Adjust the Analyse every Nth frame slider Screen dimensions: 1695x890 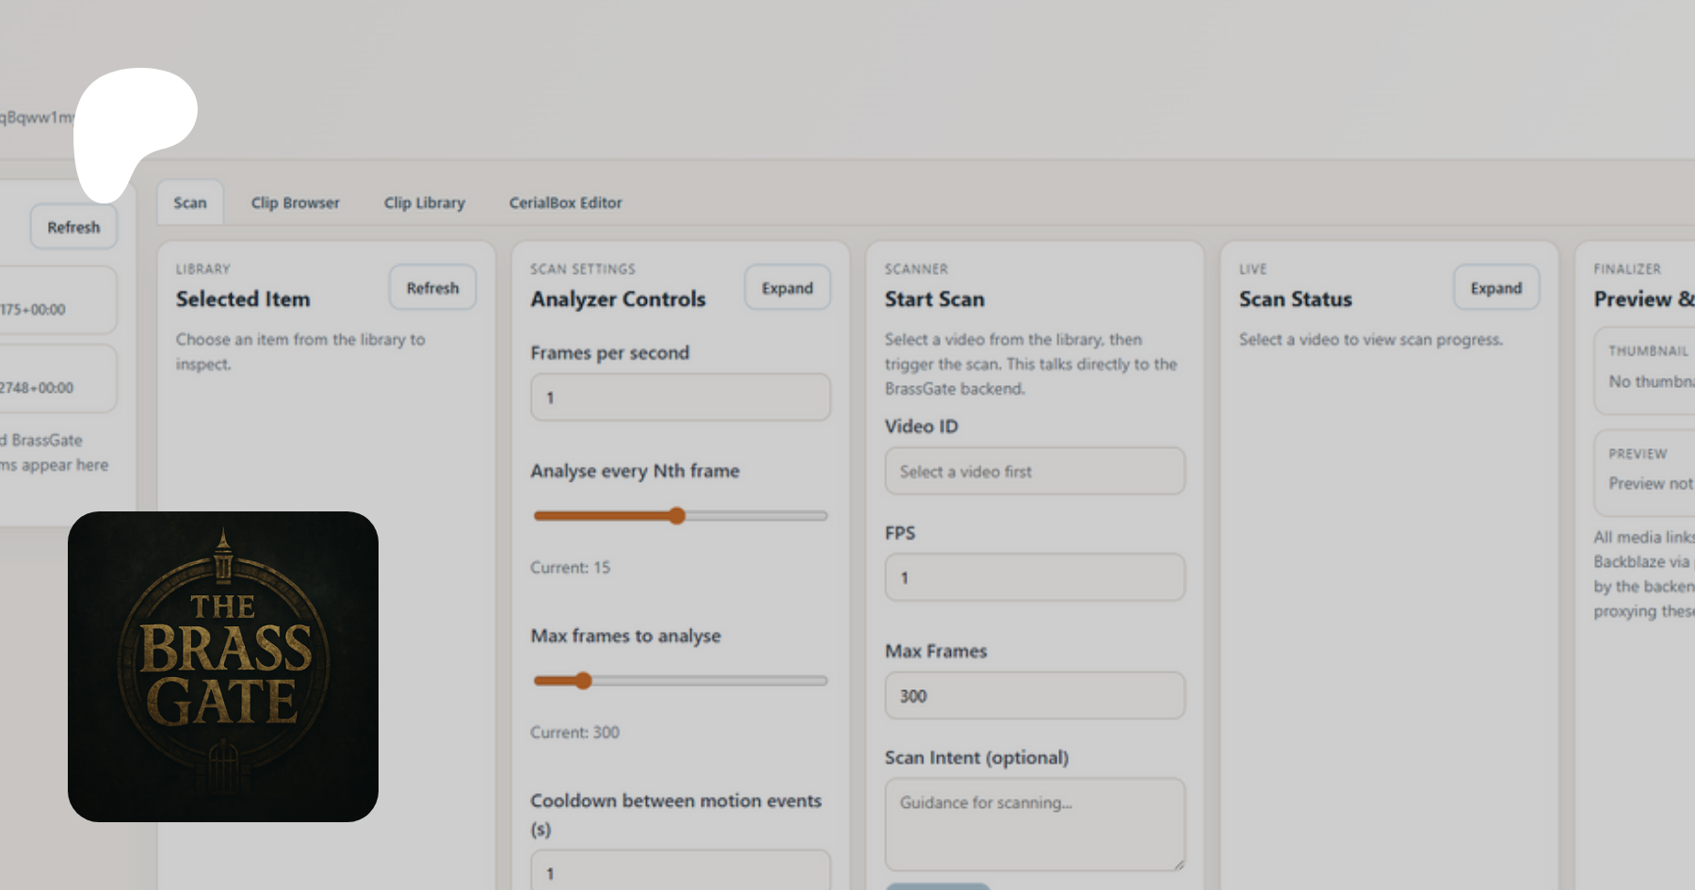pos(677,516)
